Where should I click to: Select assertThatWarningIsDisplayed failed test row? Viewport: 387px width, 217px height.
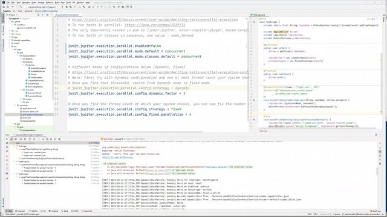click(x=43, y=159)
